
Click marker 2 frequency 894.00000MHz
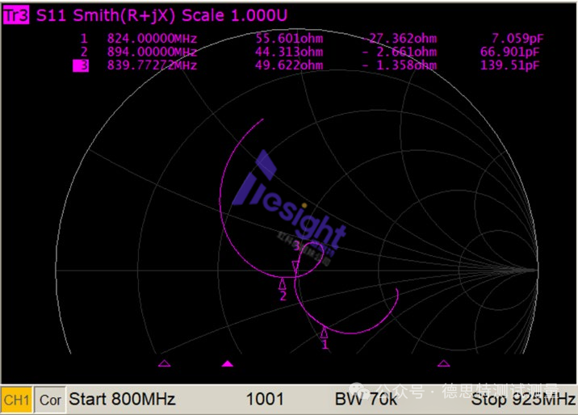click(153, 52)
